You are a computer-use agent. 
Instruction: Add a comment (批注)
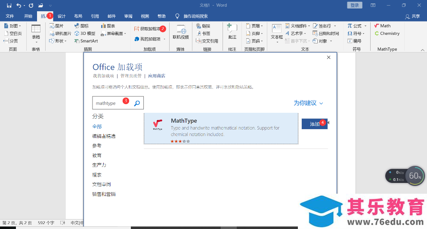click(232, 31)
